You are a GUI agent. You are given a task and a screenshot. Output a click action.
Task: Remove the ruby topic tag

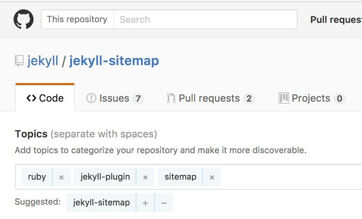(x=61, y=177)
